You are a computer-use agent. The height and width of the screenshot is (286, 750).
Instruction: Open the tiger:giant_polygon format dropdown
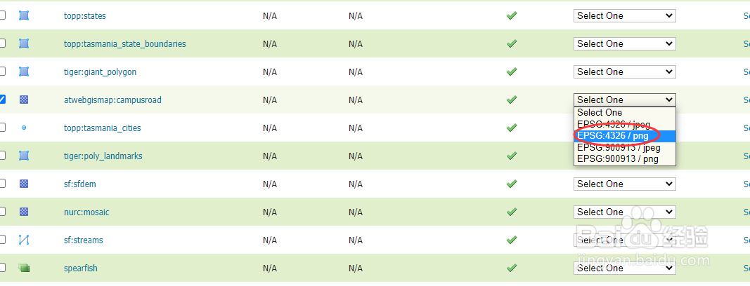point(625,71)
